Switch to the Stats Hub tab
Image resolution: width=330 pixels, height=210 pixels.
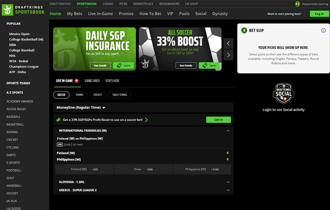point(112,81)
